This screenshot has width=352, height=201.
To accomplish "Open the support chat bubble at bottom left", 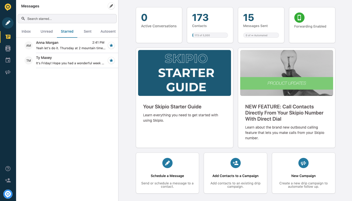I will 8,194.
